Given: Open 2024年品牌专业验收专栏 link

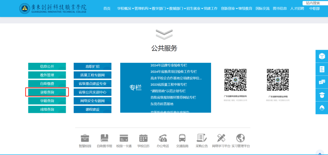Looking at the screenshot, I should click(169, 65).
